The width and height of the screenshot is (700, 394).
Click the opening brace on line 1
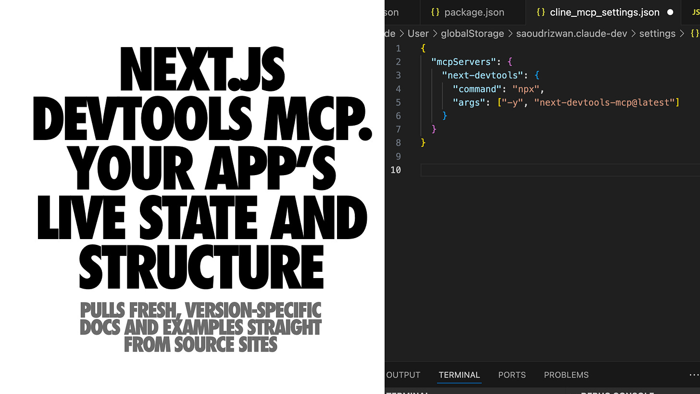point(423,48)
